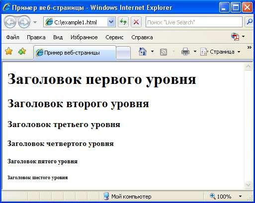The image size is (255, 203).
Task: Click the heading Заголовок четвертого уровня
Action: click(x=61, y=143)
